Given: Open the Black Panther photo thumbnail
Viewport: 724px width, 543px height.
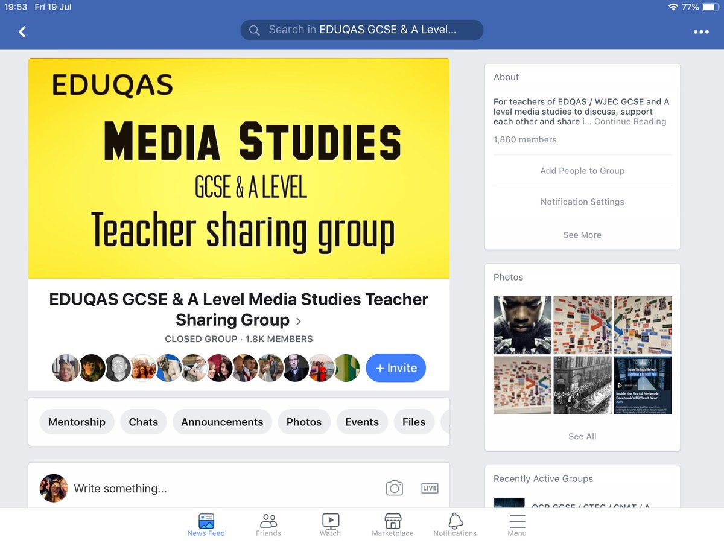Looking at the screenshot, I should coord(522,325).
